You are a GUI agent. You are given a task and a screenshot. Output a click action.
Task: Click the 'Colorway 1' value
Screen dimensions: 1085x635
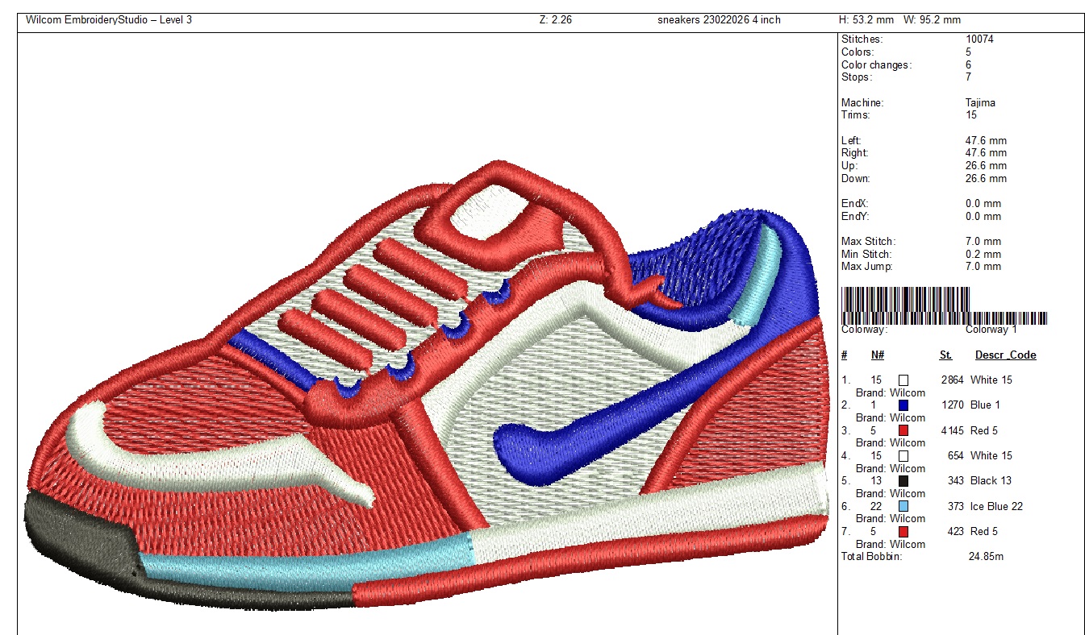coord(991,330)
